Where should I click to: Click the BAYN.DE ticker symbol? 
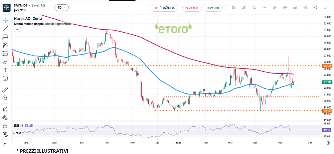tap(20, 5)
